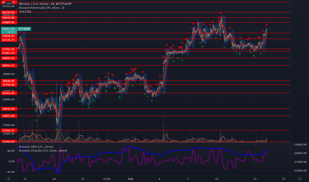Viewport: 309px width, 182px height.
Task: Click the 27 date on time axis
Action: (x=83, y=179)
